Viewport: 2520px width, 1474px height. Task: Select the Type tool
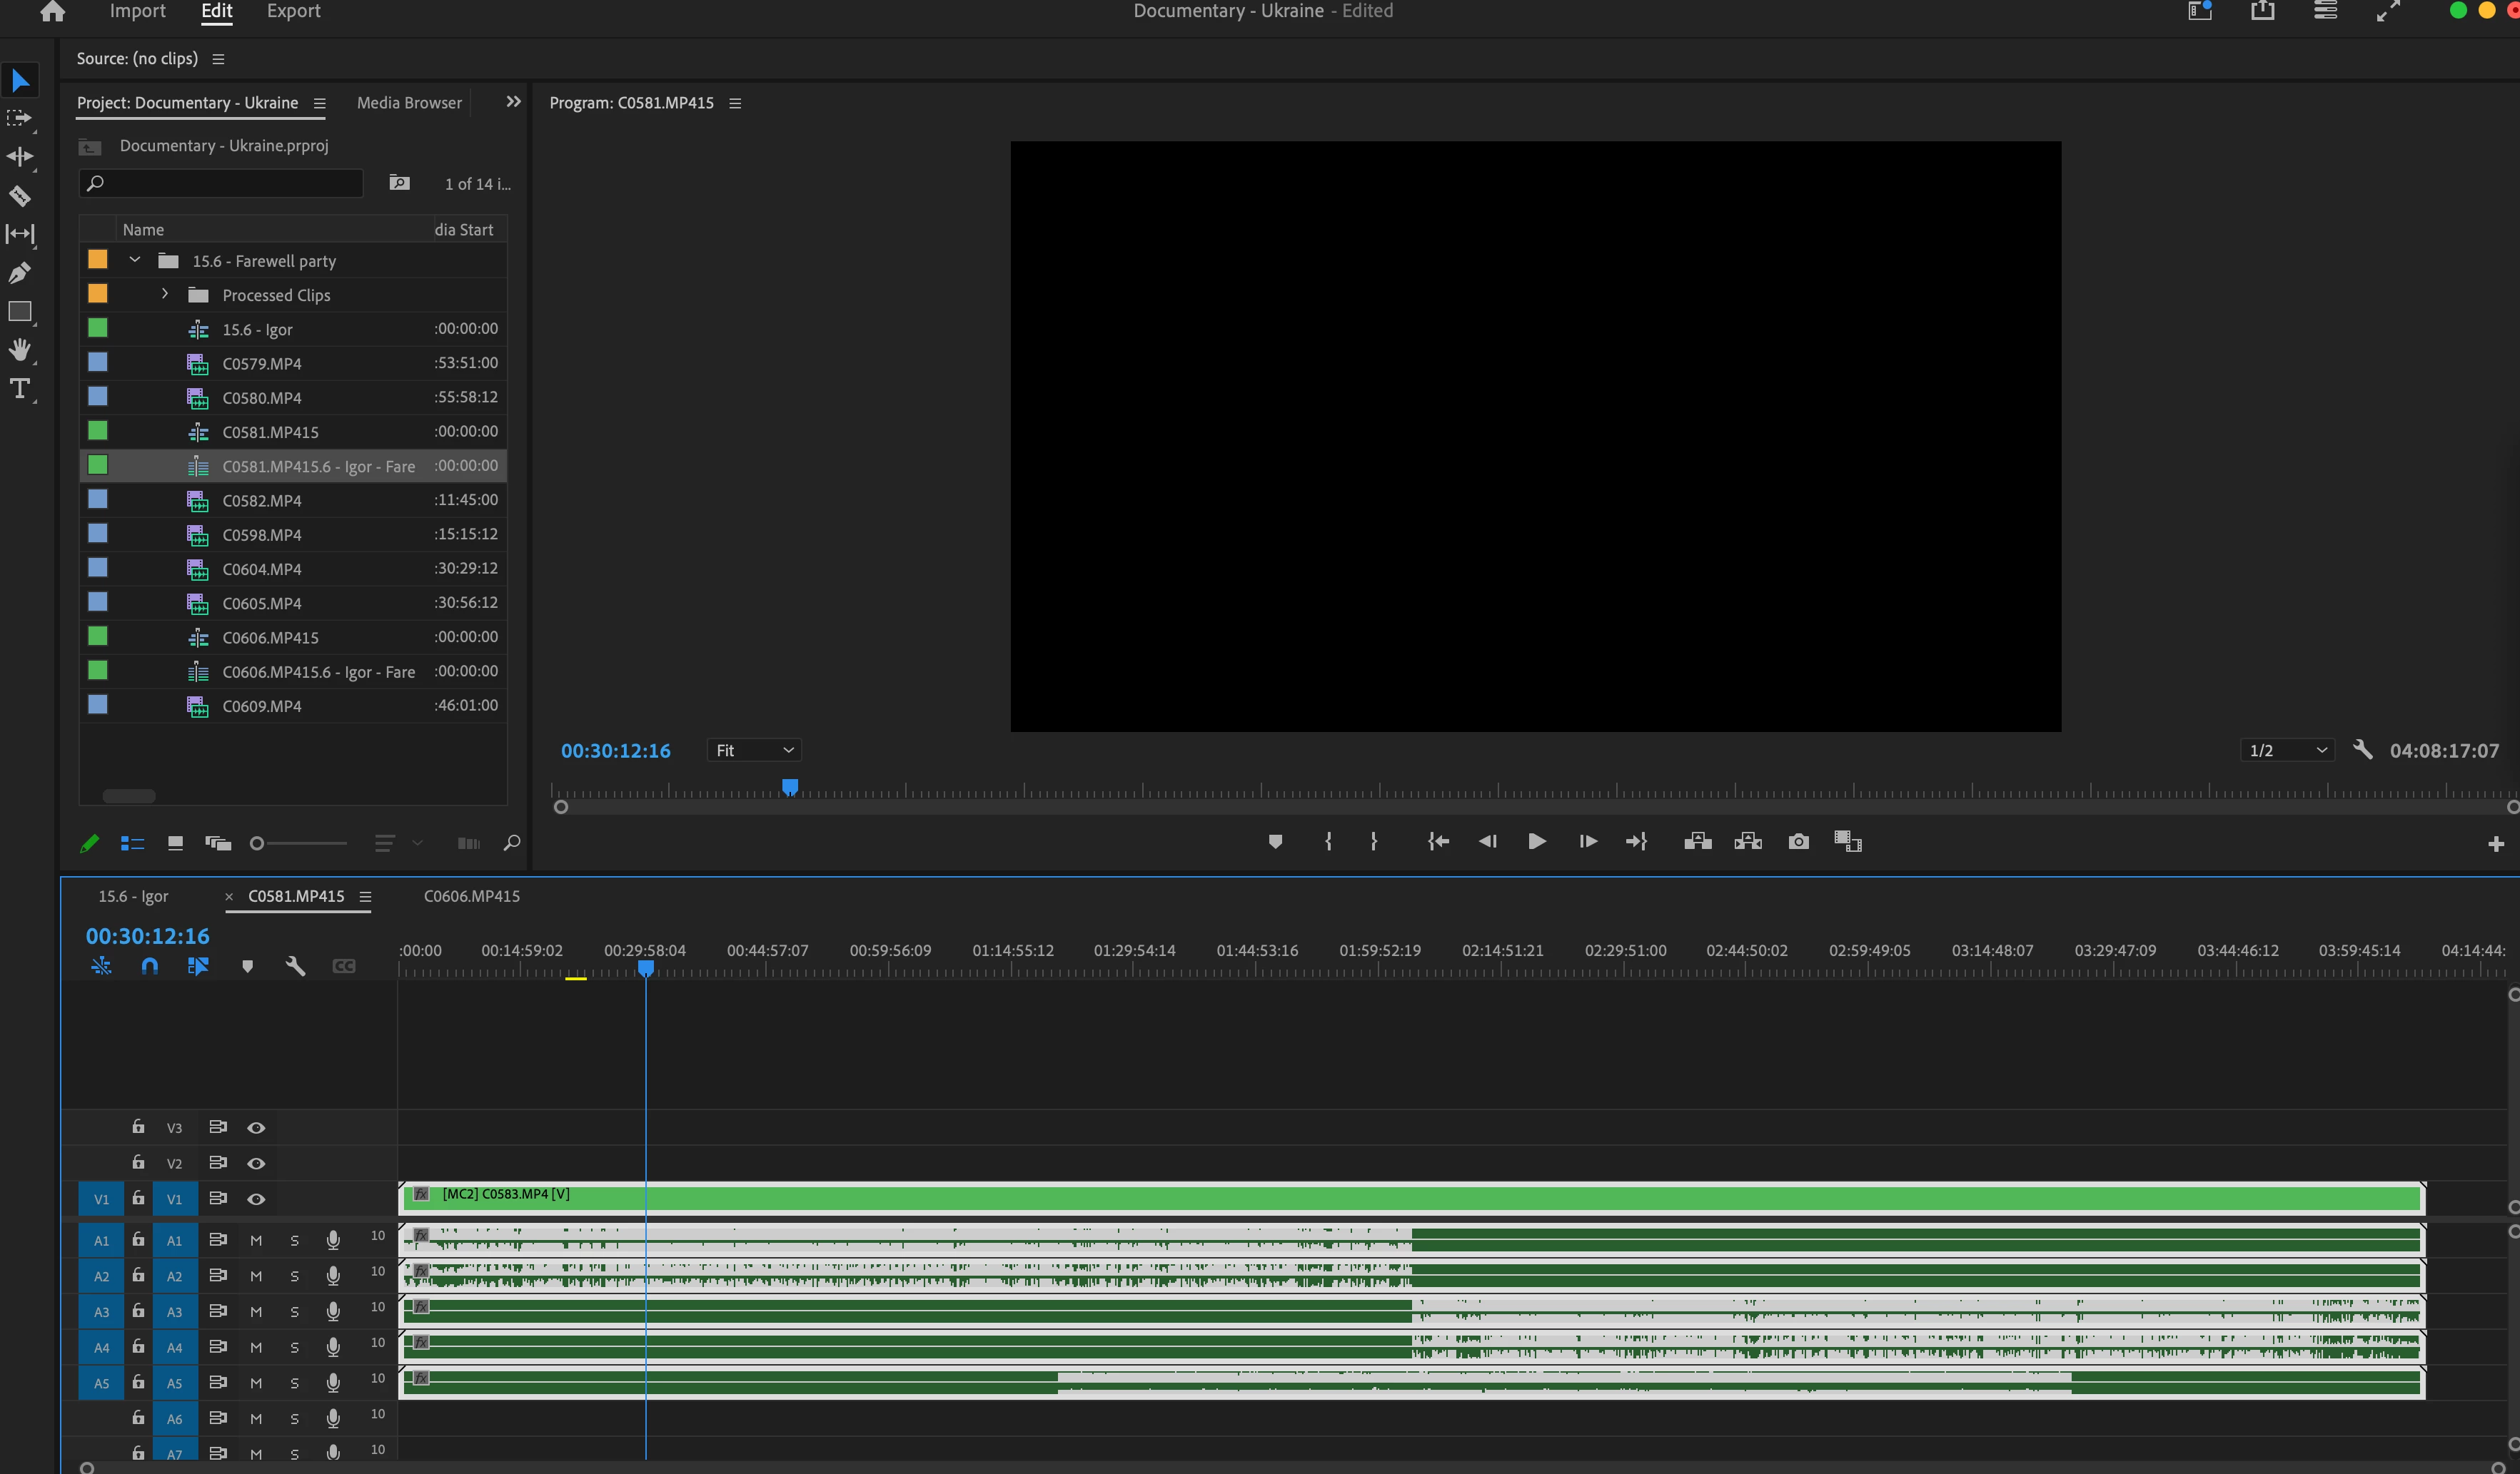20,389
